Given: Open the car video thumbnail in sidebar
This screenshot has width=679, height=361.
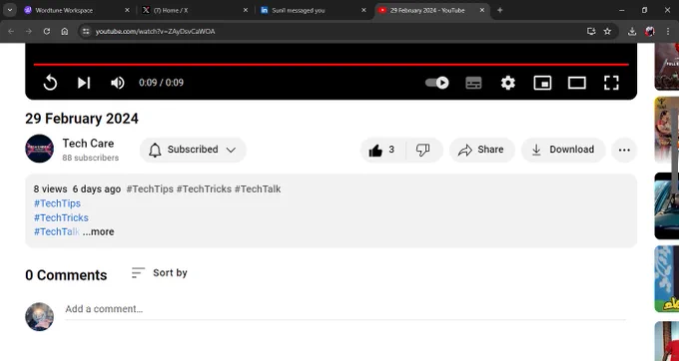Looking at the screenshot, I should (x=666, y=205).
